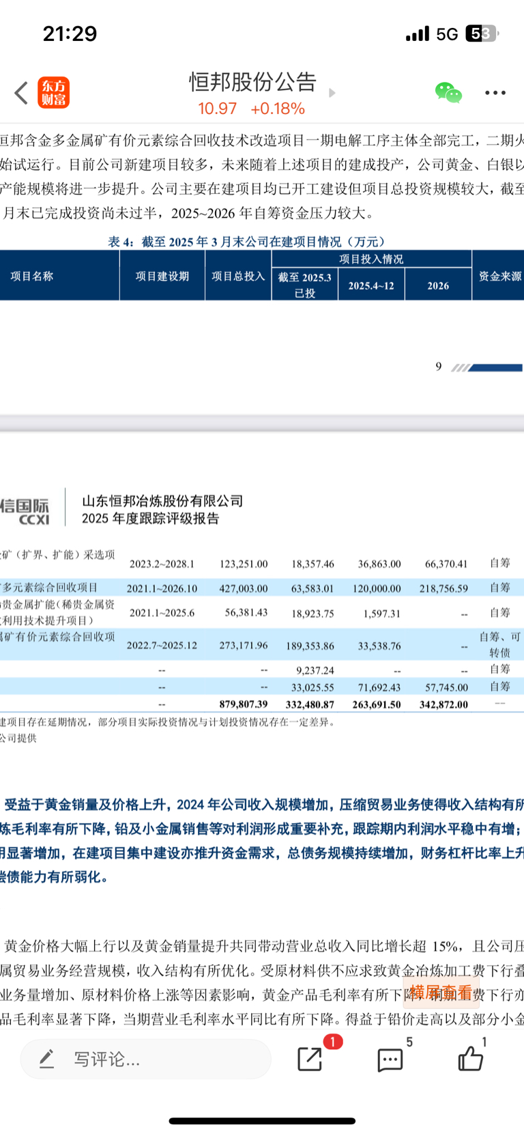Select the 多元素综合回收项目 row name
Image resolution: width=524 pixels, height=1136 pixels.
[x=49, y=587]
